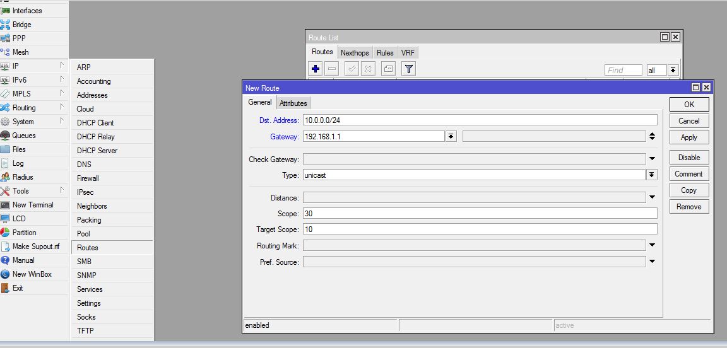Open DNS in the IP submenu
Image resolution: width=727 pixels, height=348 pixels.
(112, 164)
